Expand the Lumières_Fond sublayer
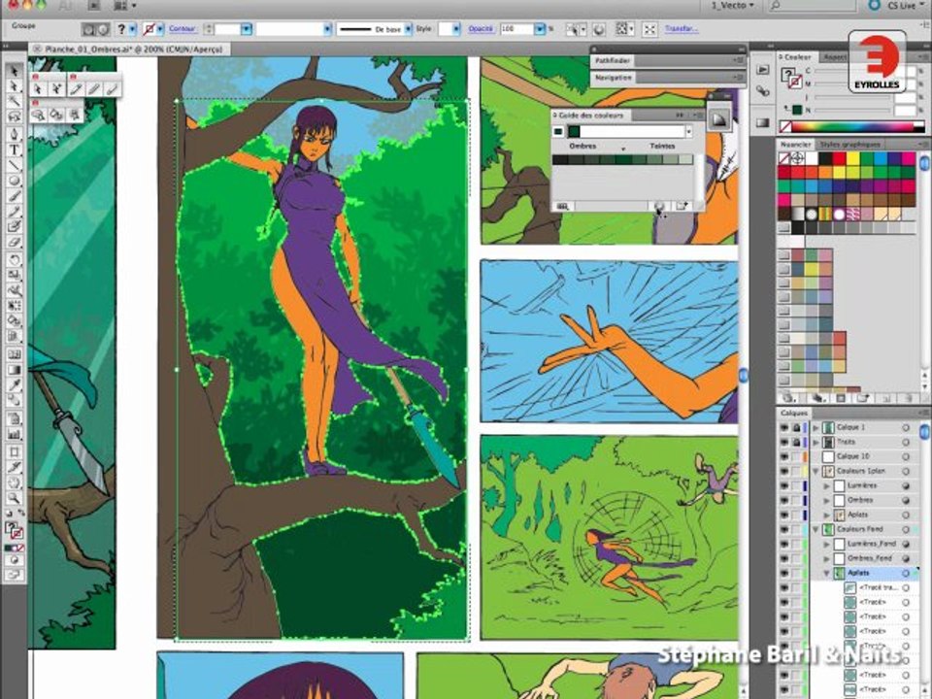932x699 pixels. pos(826,544)
